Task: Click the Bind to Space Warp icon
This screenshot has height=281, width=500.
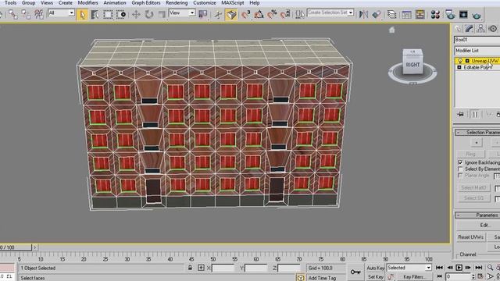Action: pyautogui.click(x=39, y=14)
